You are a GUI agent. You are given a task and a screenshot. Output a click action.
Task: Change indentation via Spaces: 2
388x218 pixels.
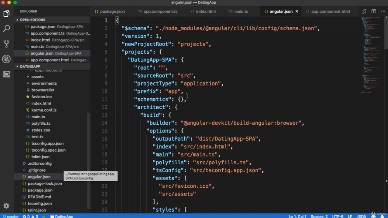click(x=319, y=216)
